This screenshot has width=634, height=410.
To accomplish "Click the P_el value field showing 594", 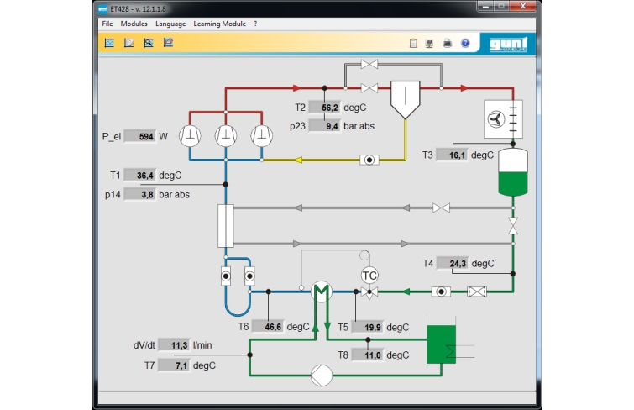I will pos(140,136).
